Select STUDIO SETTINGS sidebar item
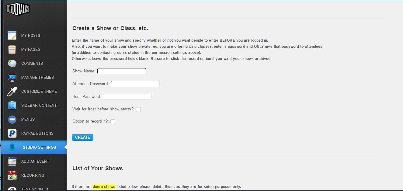This screenshot has width=403, height=191. (34, 147)
